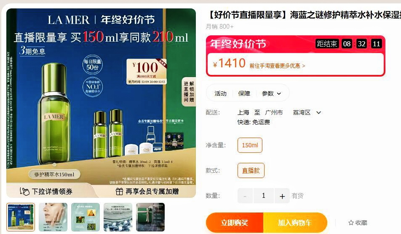Click the gift icon beside 再享会员专属加赠
The width and height of the screenshot is (401, 234).
click(x=120, y=191)
